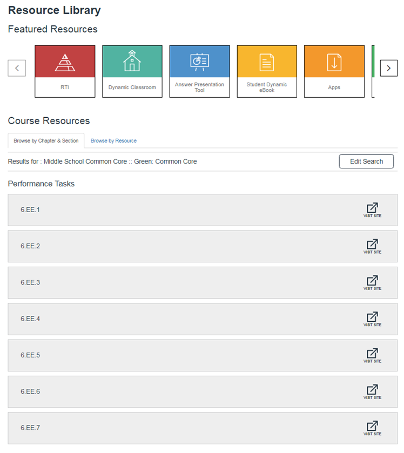Launch the Answer Presentation Tool icon
This screenshot has height=453, width=404.
tap(199, 62)
